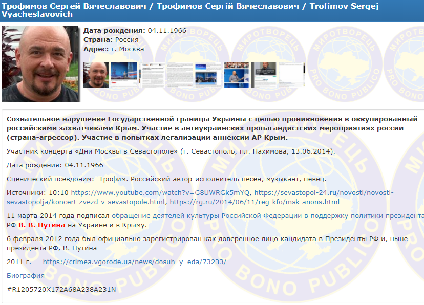Open the main profile photo of Трофимов

tap(41, 64)
